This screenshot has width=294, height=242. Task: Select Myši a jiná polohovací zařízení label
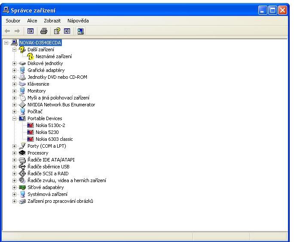[58, 98]
